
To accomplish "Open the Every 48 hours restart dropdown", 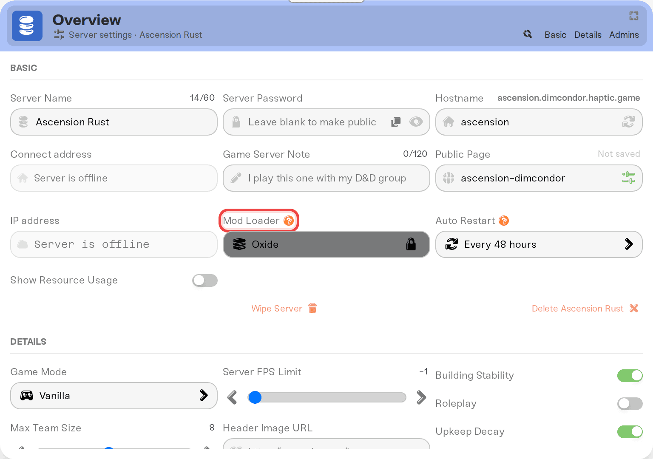I will (x=539, y=244).
